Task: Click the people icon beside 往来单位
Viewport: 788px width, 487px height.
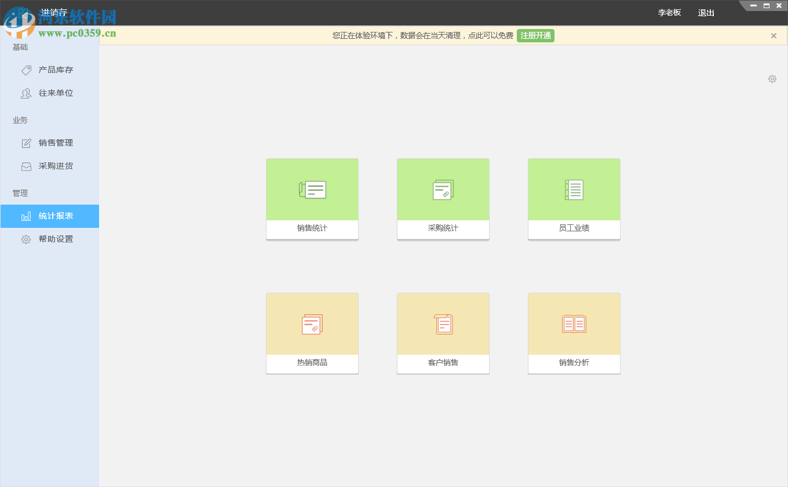Action: pyautogui.click(x=26, y=93)
